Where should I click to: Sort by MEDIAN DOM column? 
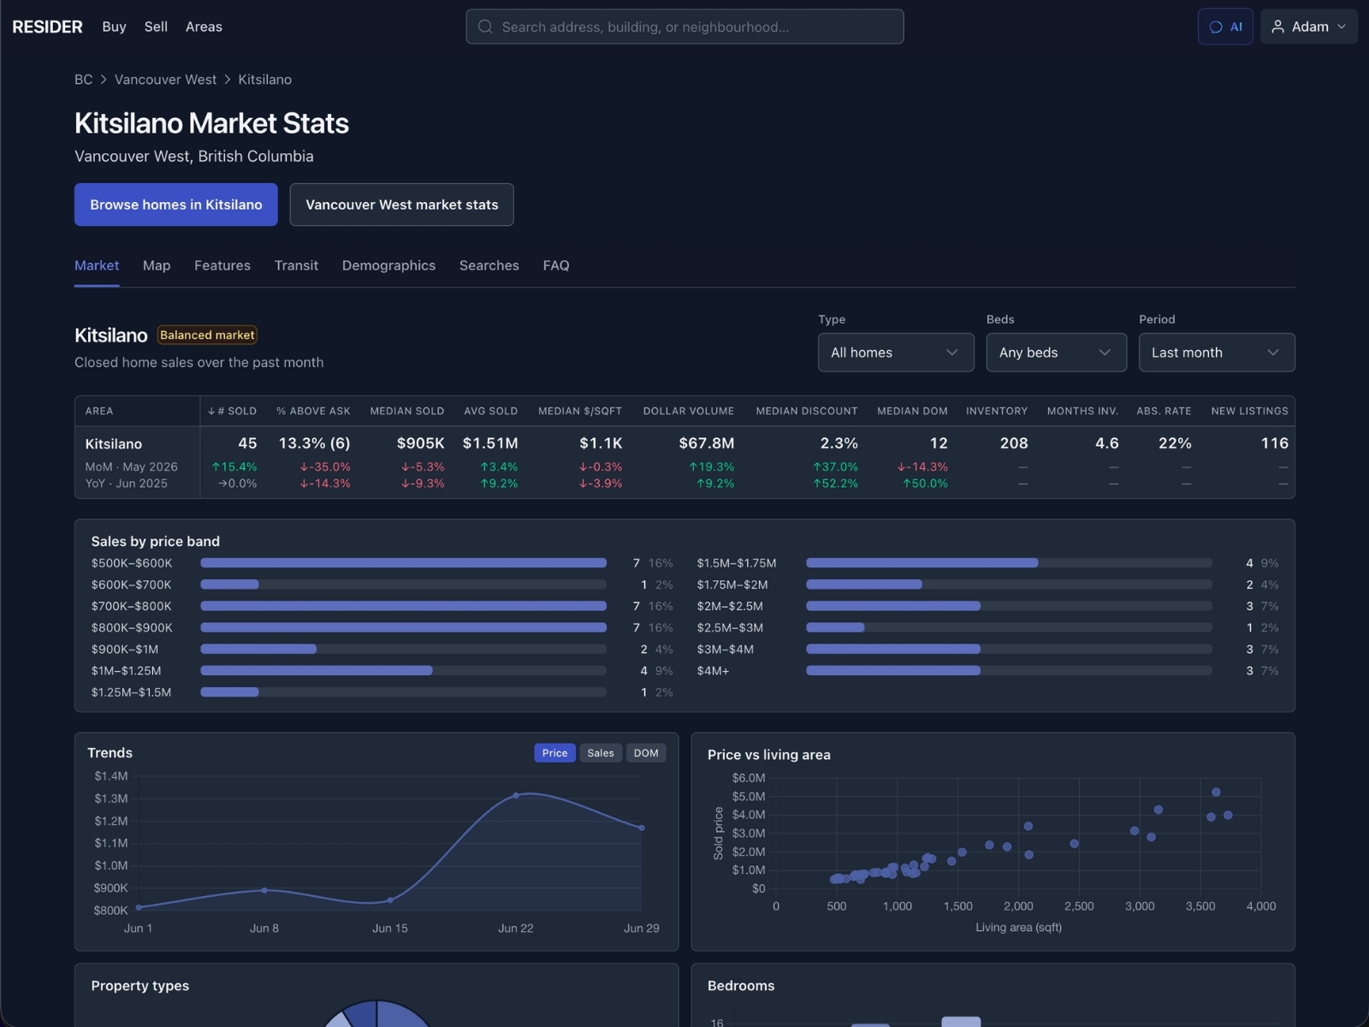(912, 411)
